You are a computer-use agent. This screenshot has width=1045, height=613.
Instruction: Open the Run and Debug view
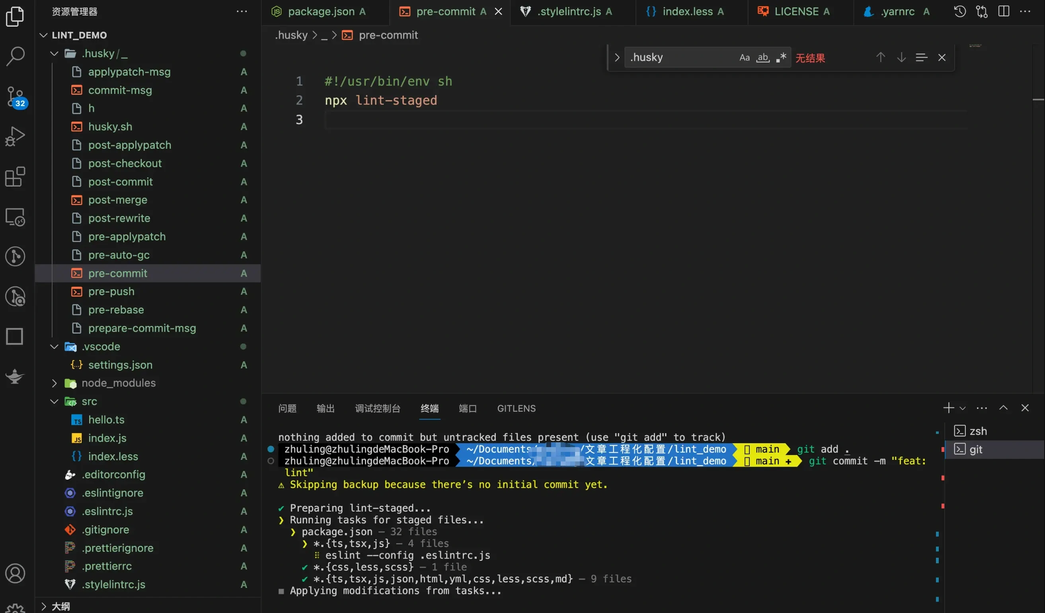pos(16,136)
